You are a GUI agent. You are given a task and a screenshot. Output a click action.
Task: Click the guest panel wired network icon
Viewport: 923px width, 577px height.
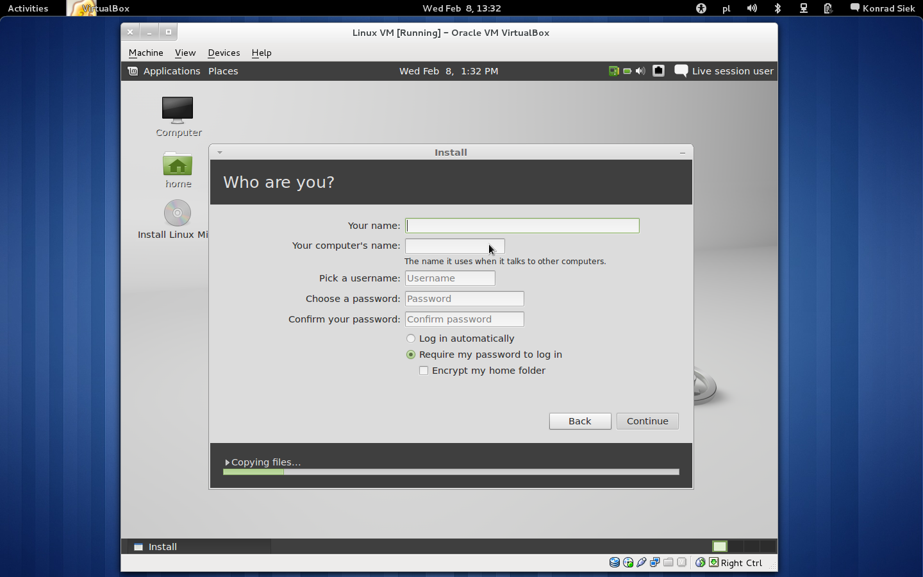click(x=658, y=71)
